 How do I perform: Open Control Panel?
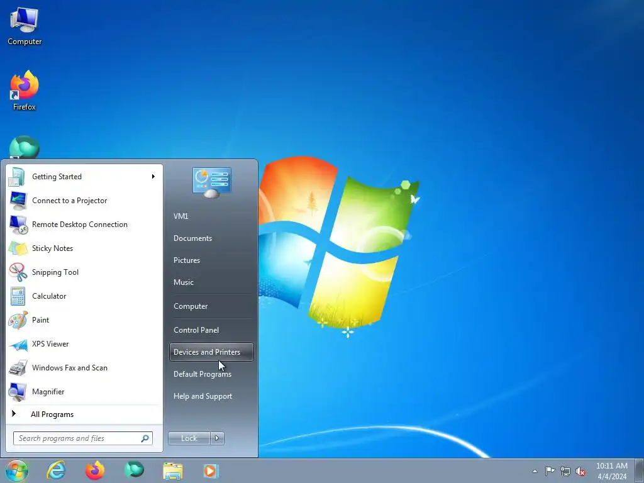coord(196,330)
